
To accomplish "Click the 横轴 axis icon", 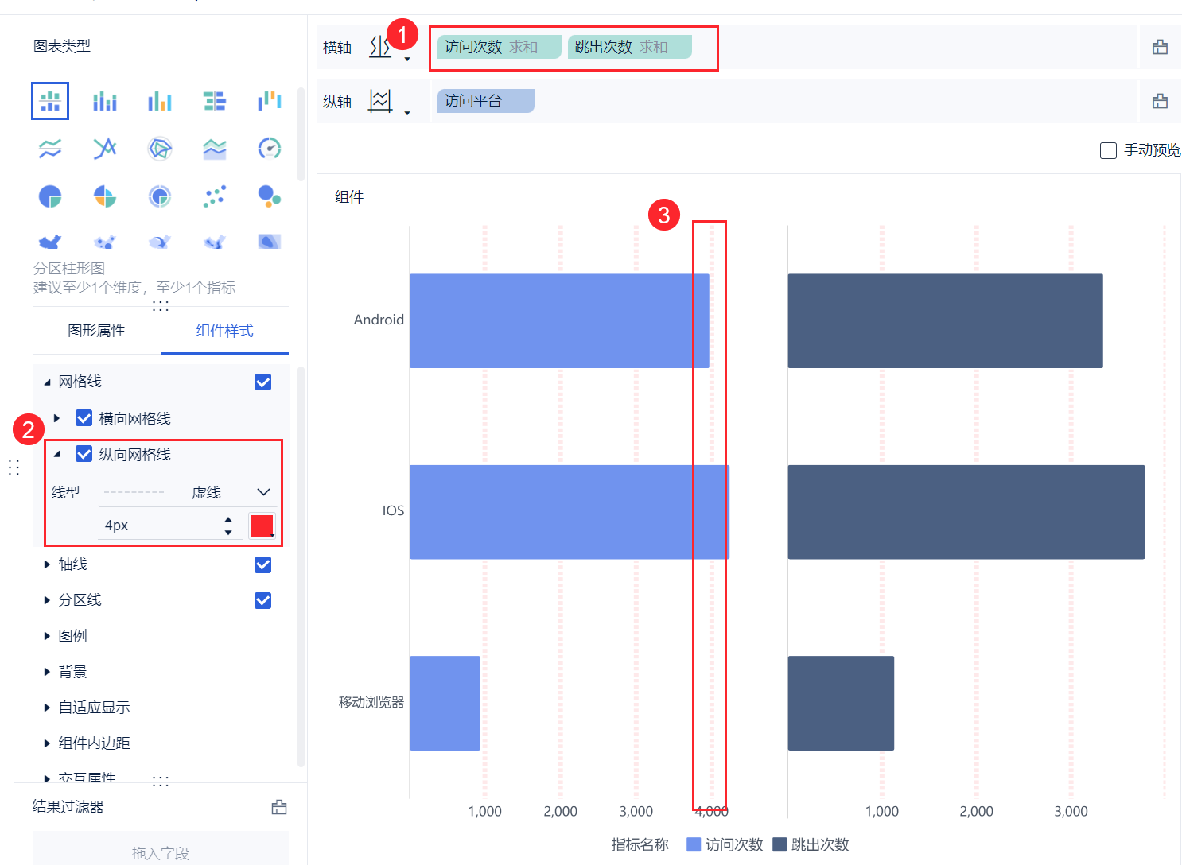I will pos(380,47).
